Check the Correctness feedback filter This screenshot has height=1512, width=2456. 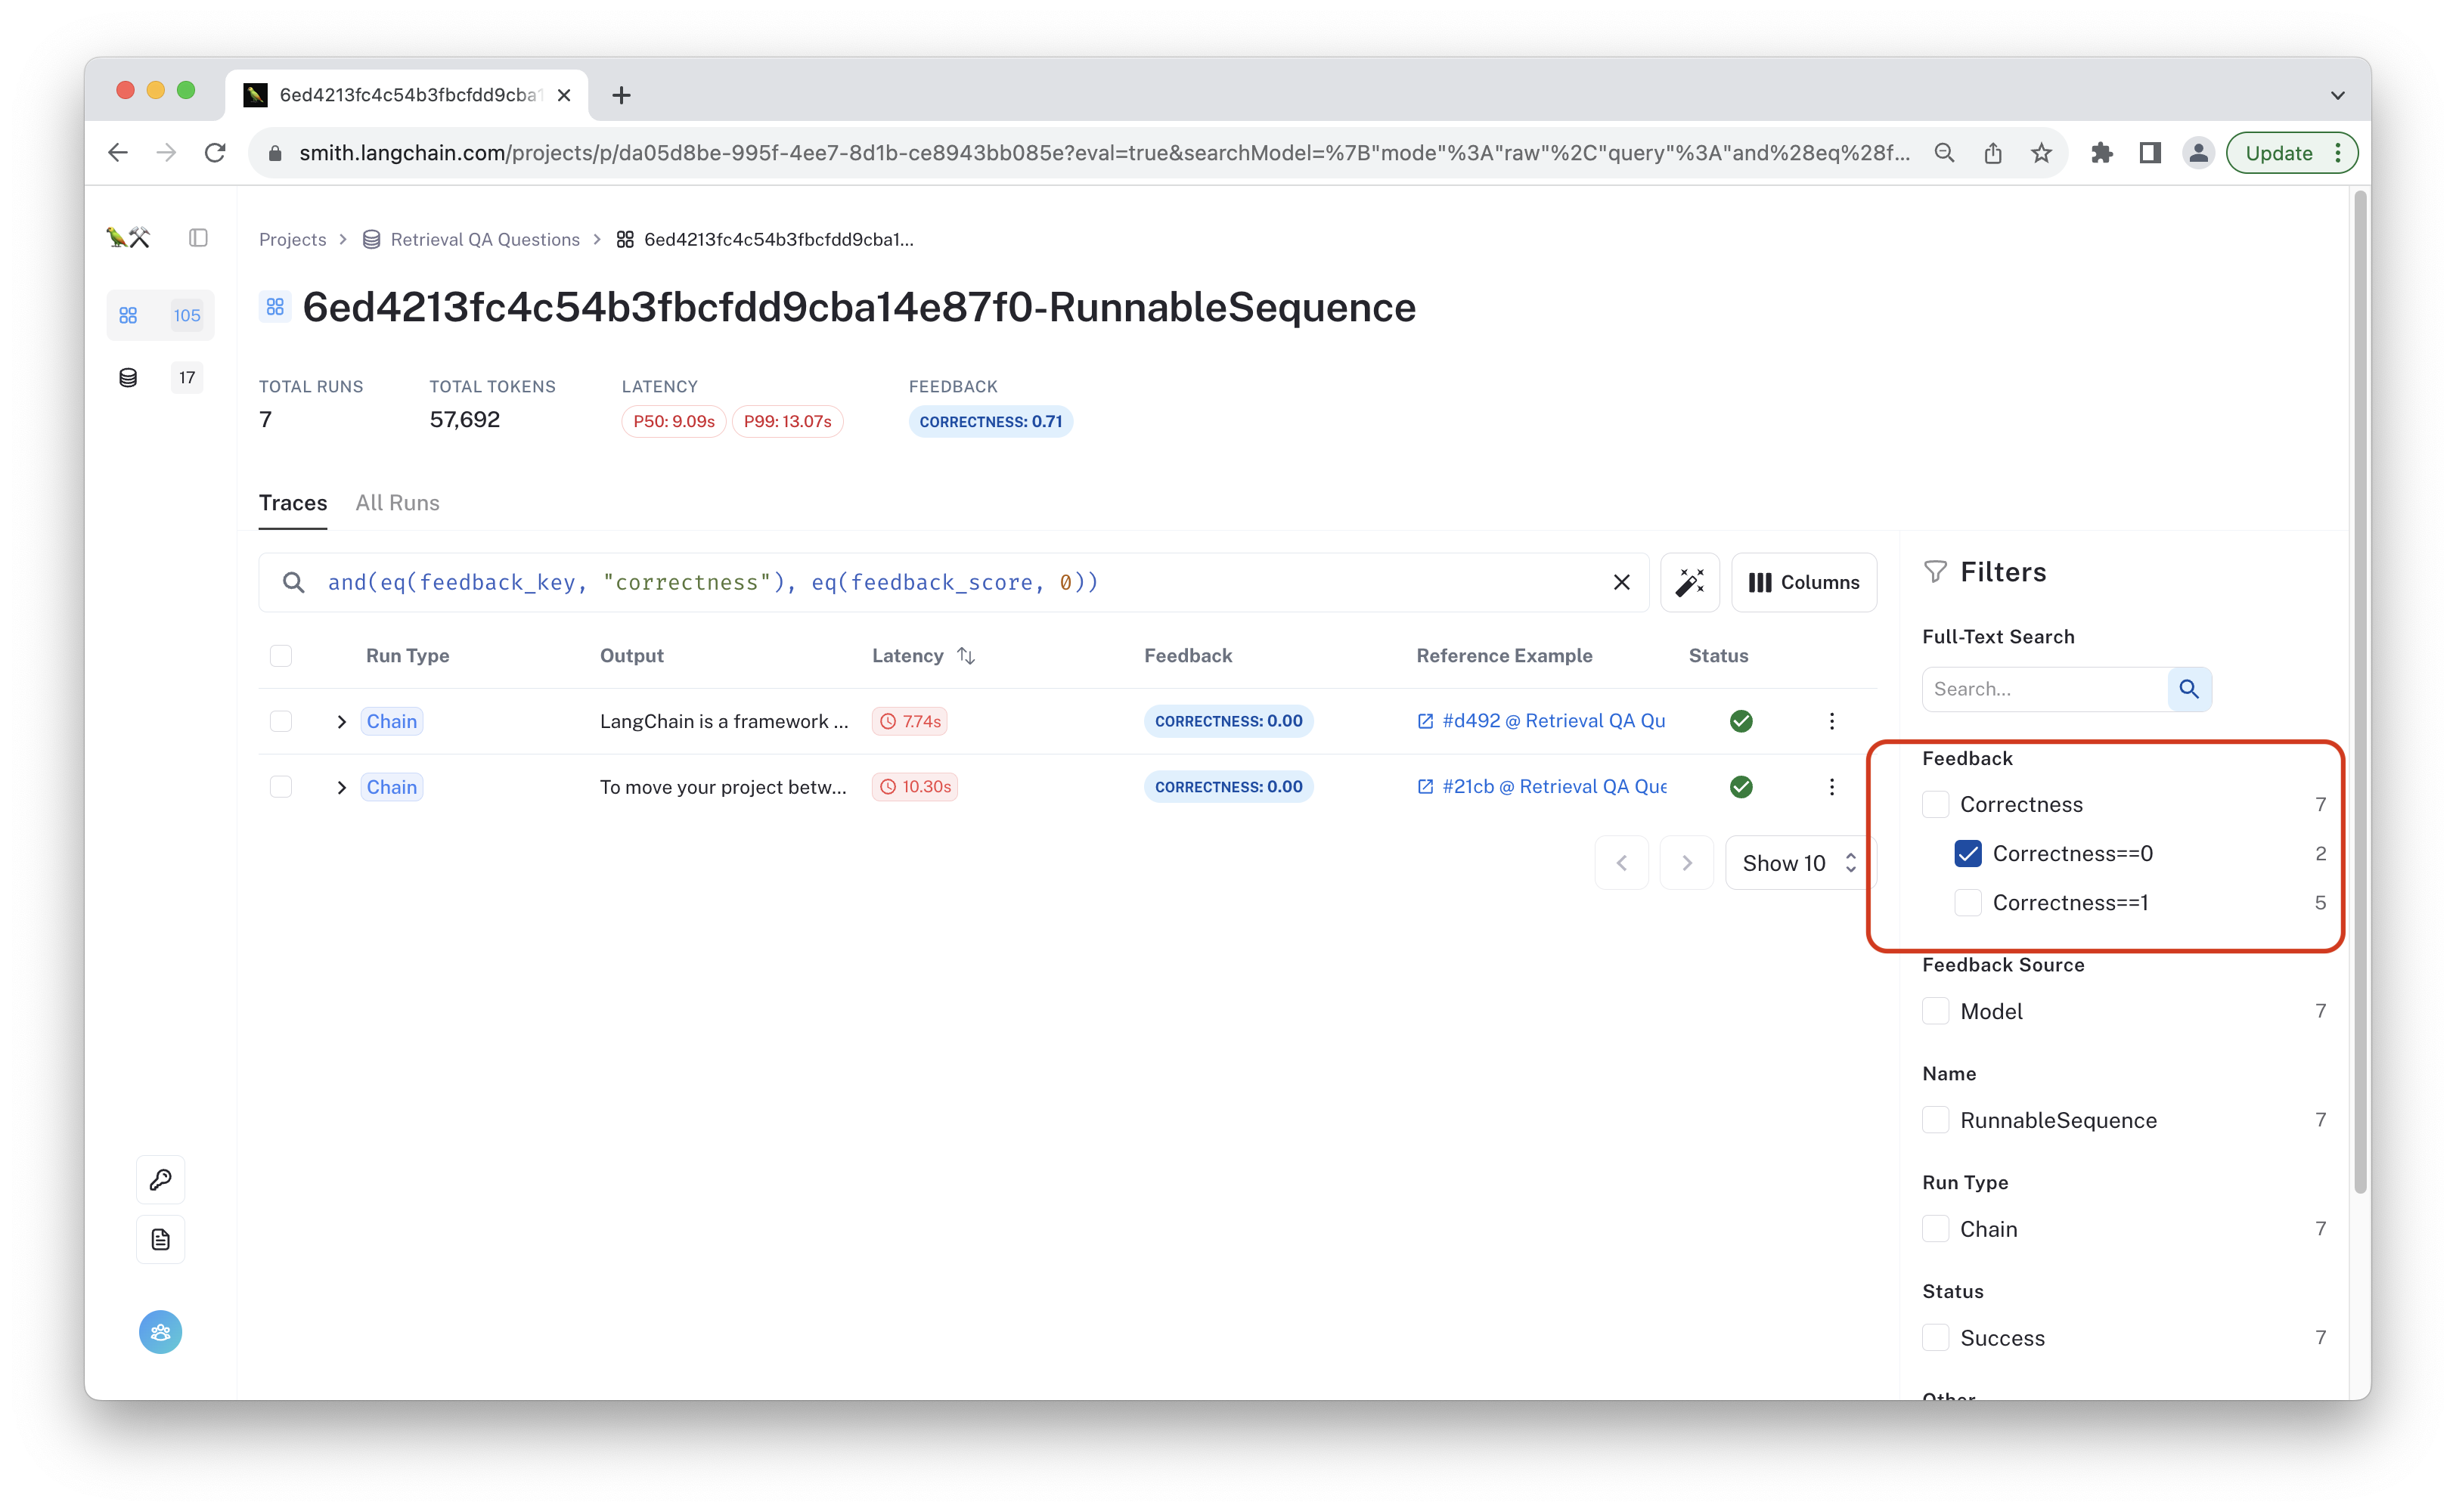pyautogui.click(x=1936, y=804)
